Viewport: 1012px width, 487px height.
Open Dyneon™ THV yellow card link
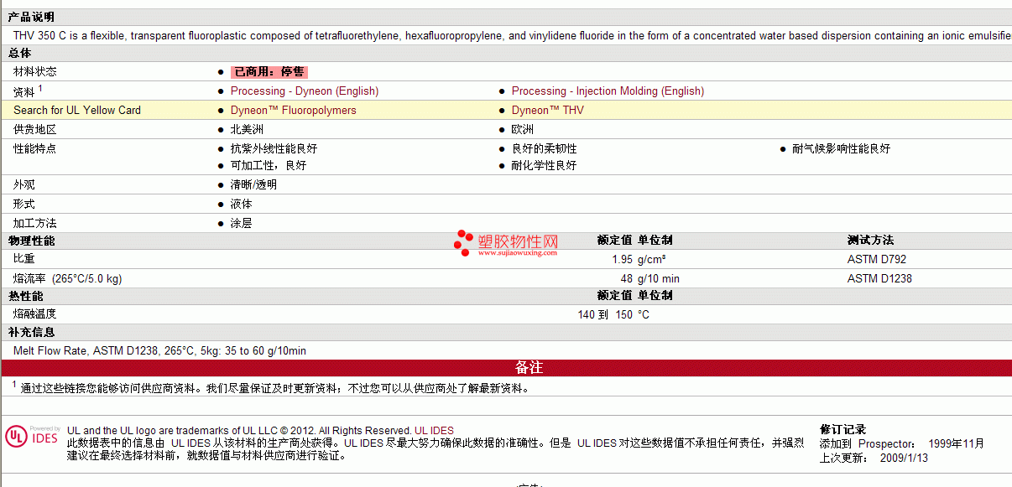(548, 110)
